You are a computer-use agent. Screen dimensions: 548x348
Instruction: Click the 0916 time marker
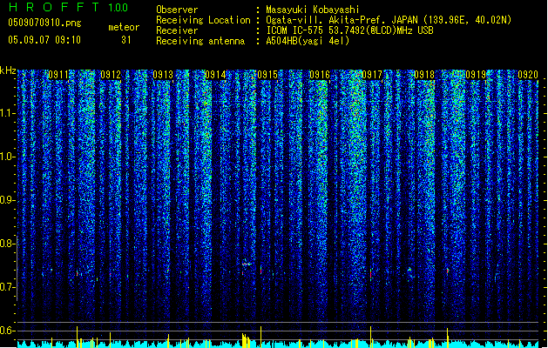tap(320, 75)
